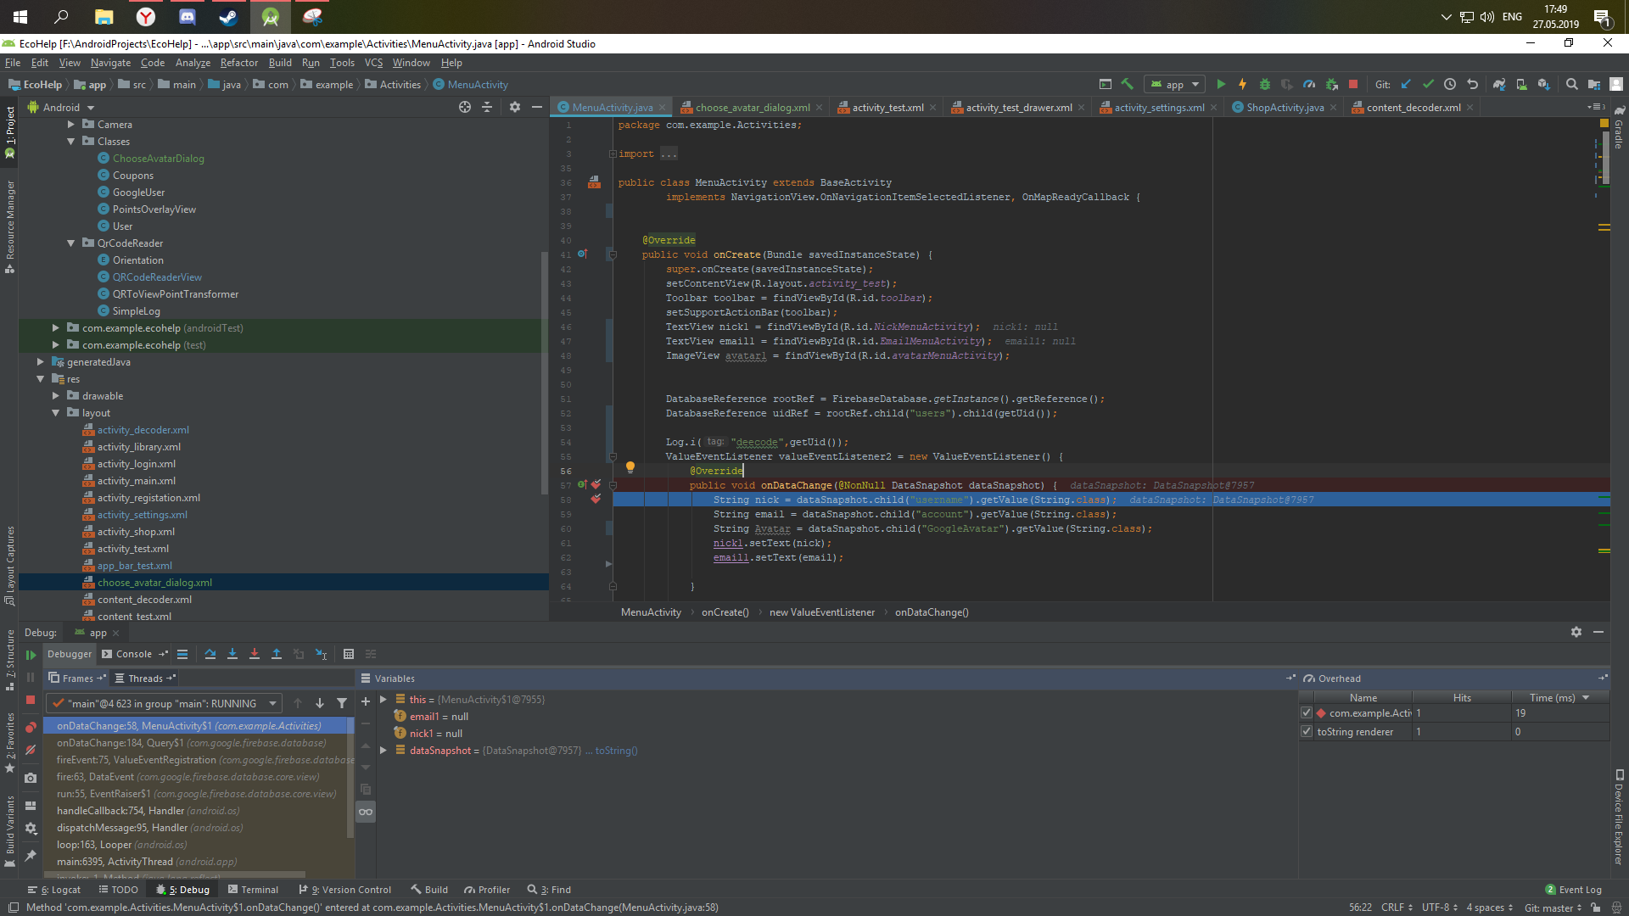
Task: Open the Project Structure icon
Action: coord(1594,84)
